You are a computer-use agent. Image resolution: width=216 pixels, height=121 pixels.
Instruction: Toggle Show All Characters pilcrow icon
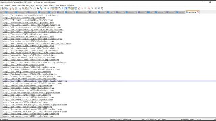click(63, 8)
